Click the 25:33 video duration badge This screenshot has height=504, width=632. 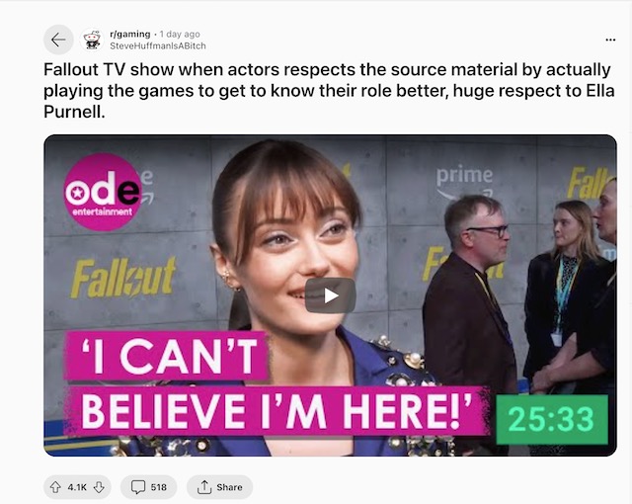552,419
